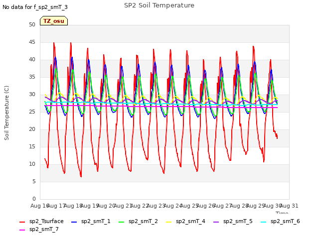Image resolution: width=319 pixels, height=239 pixels.
Task: Select the sp2_smT_6 legend label
Action: pos(285,221)
